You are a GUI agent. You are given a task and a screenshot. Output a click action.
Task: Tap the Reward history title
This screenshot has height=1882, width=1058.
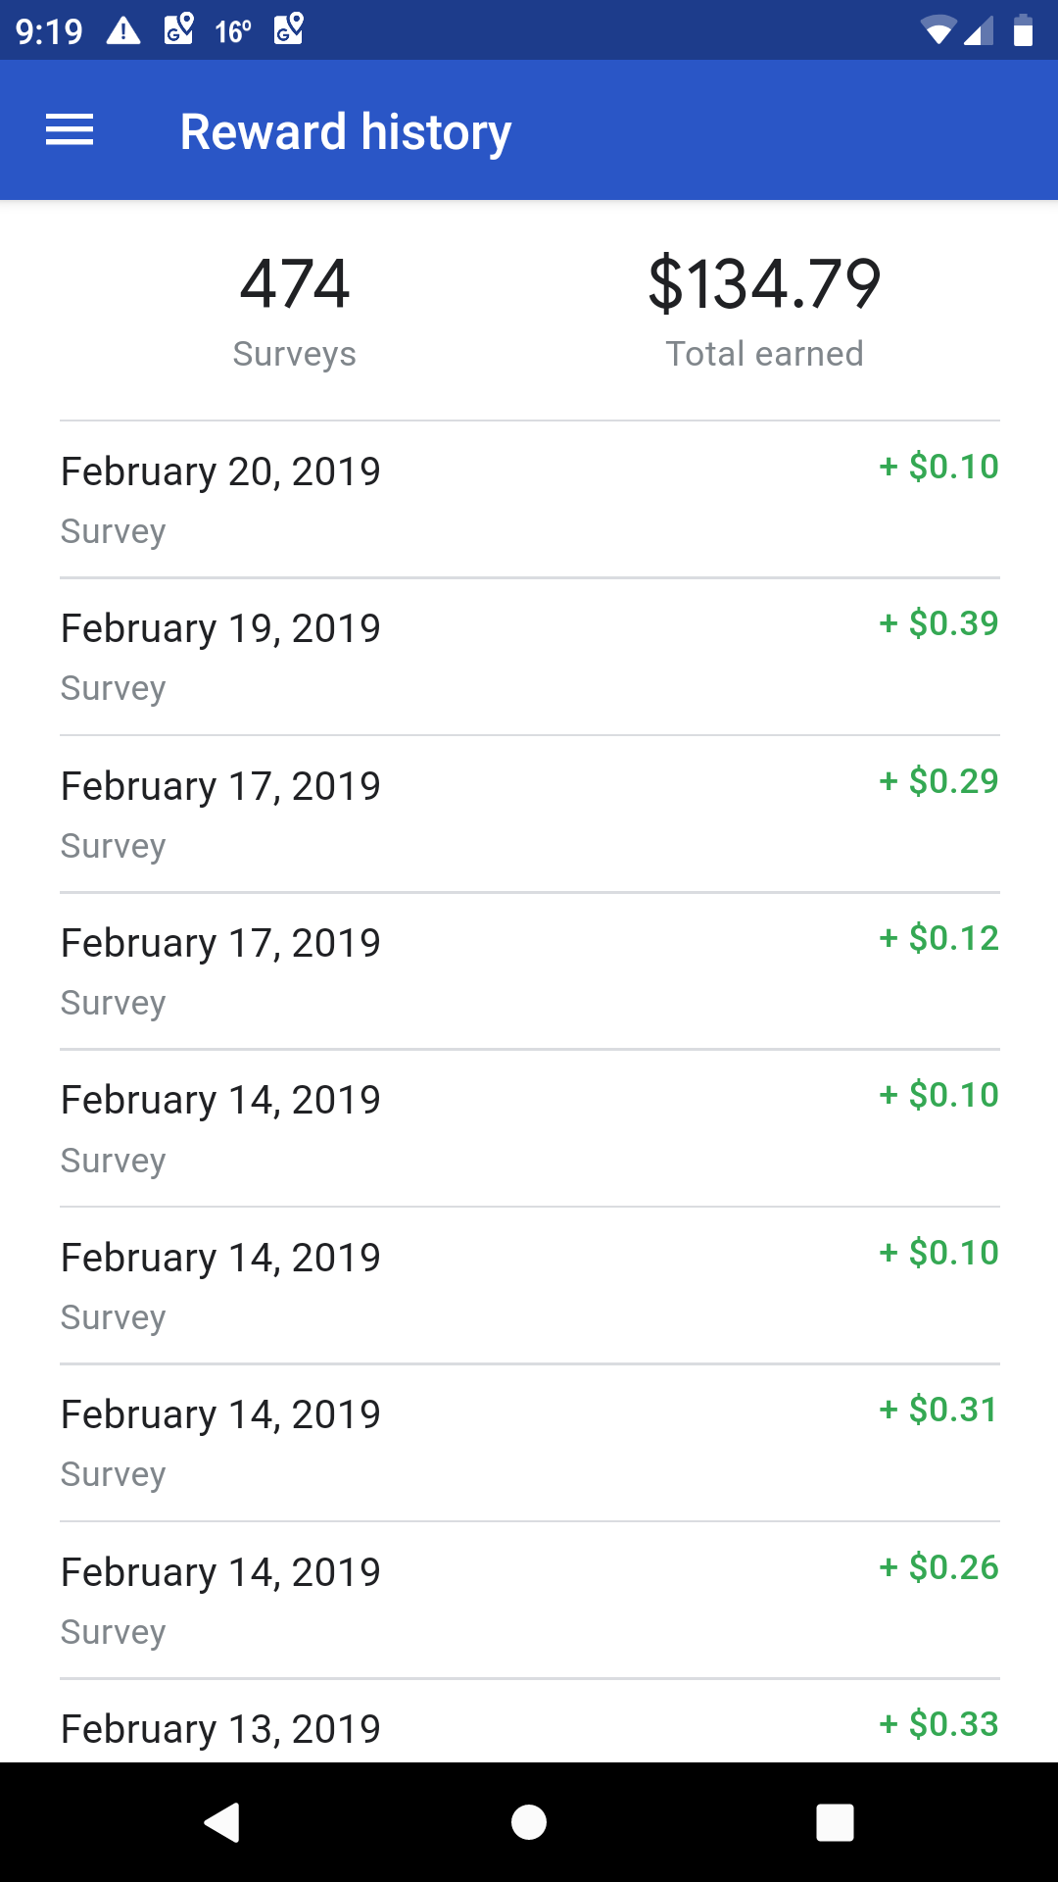(x=346, y=132)
